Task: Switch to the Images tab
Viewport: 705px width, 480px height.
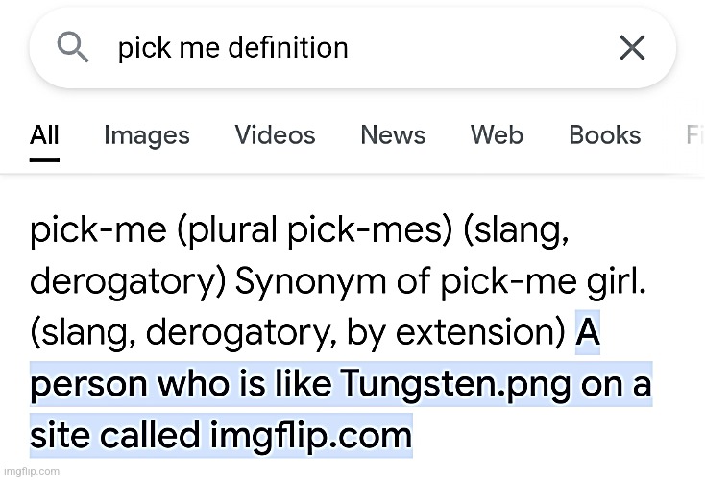Action: click(147, 135)
